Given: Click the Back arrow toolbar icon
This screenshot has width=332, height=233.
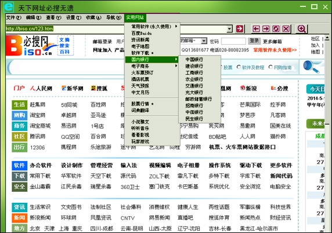Looking at the screenshot, I should [x=256, y=28].
